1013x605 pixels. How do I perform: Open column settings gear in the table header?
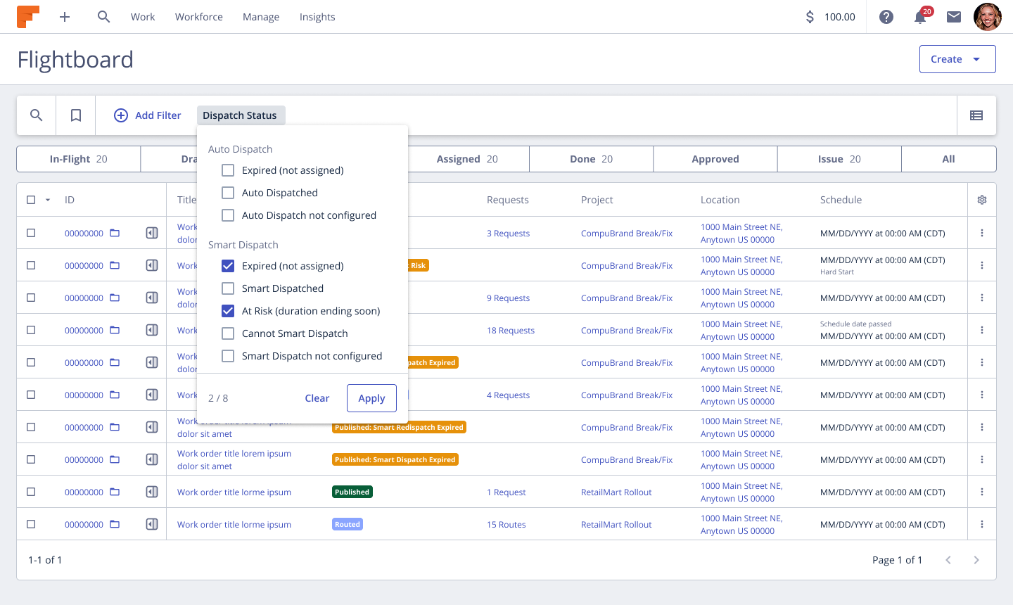point(982,200)
